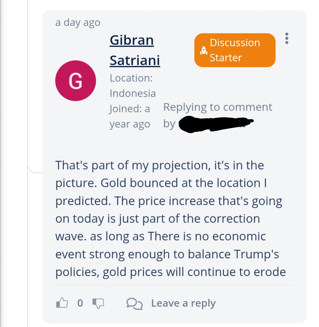Dislike the comment with thumbs down icon
319x327 pixels.
[98, 303]
